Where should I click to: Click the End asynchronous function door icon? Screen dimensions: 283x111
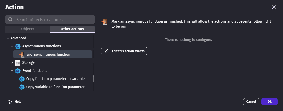22,54
